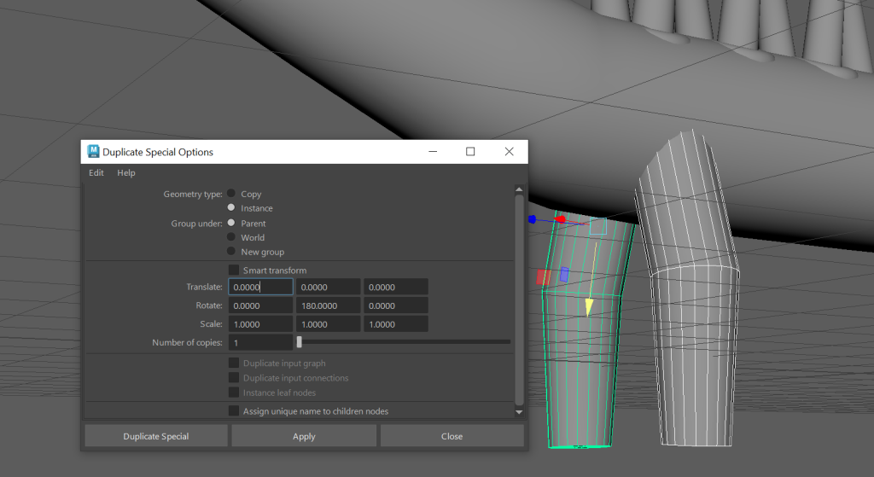Select the blue plane manipulator handle
This screenshot has height=477, width=874.
(x=564, y=274)
